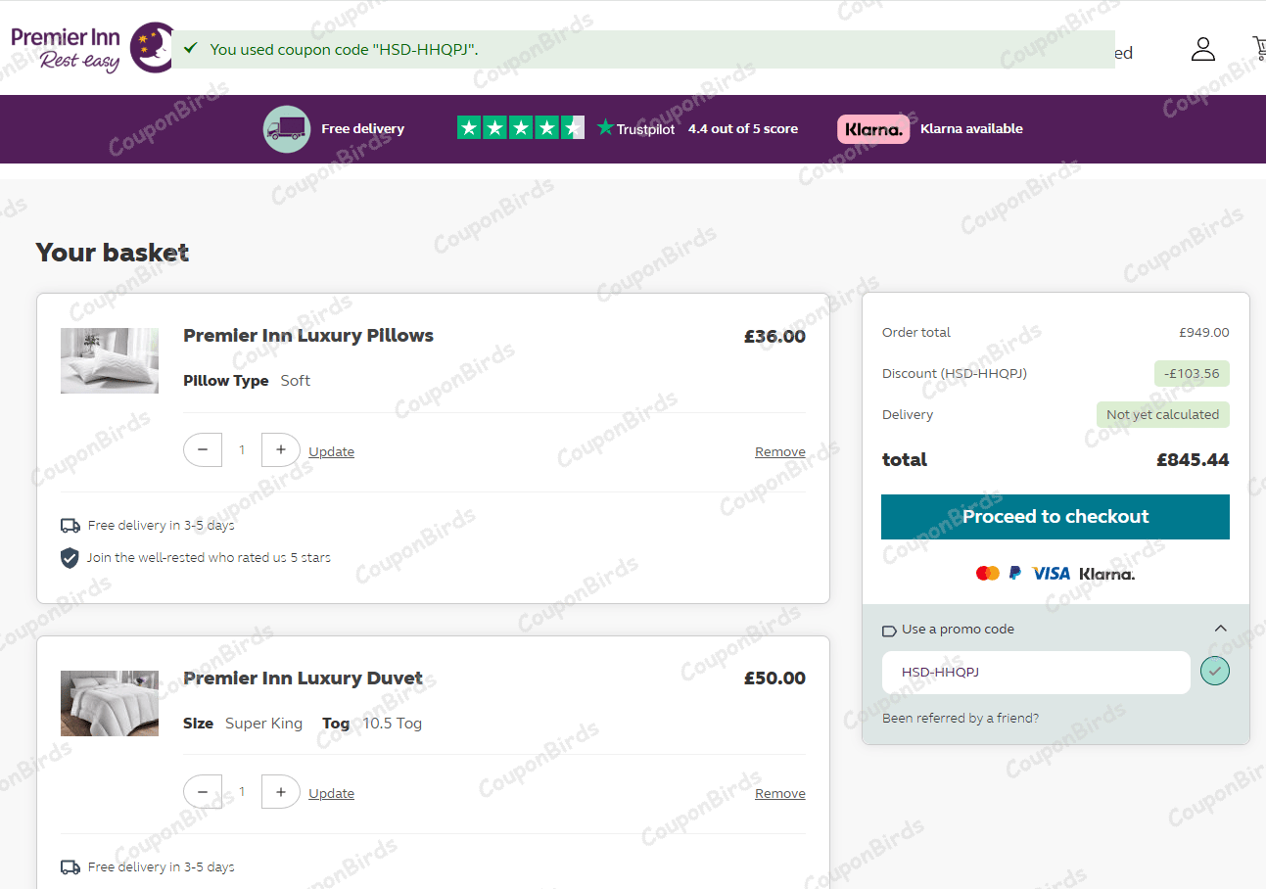1266x889 pixels.
Task: Decrease Luxury Pillows quantity
Action: (x=203, y=450)
